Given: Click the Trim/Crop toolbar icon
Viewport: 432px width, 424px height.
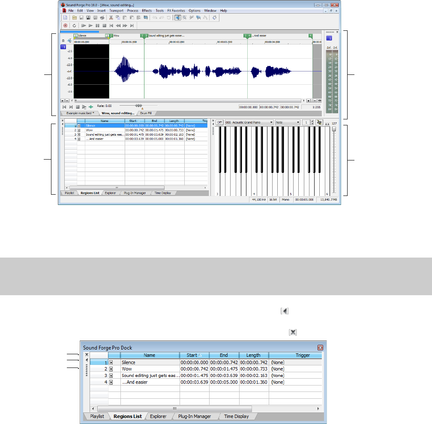Looking at the screenshot, I should pyautogui.click(x=146, y=18).
